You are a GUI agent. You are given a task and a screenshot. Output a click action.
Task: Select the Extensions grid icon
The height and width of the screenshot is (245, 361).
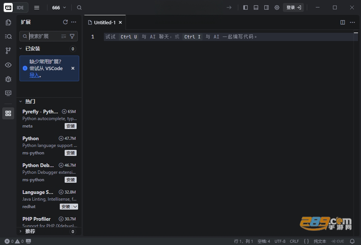pos(8,113)
